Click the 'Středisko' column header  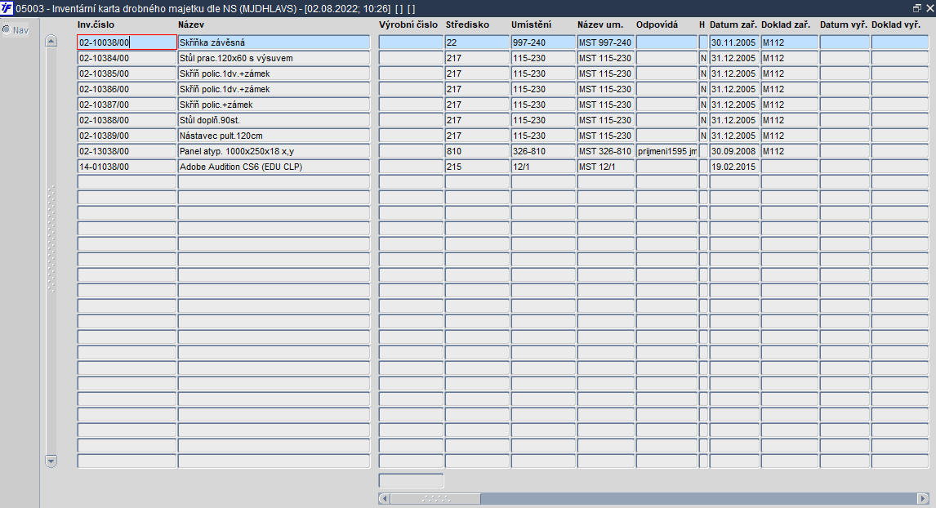[x=467, y=25]
